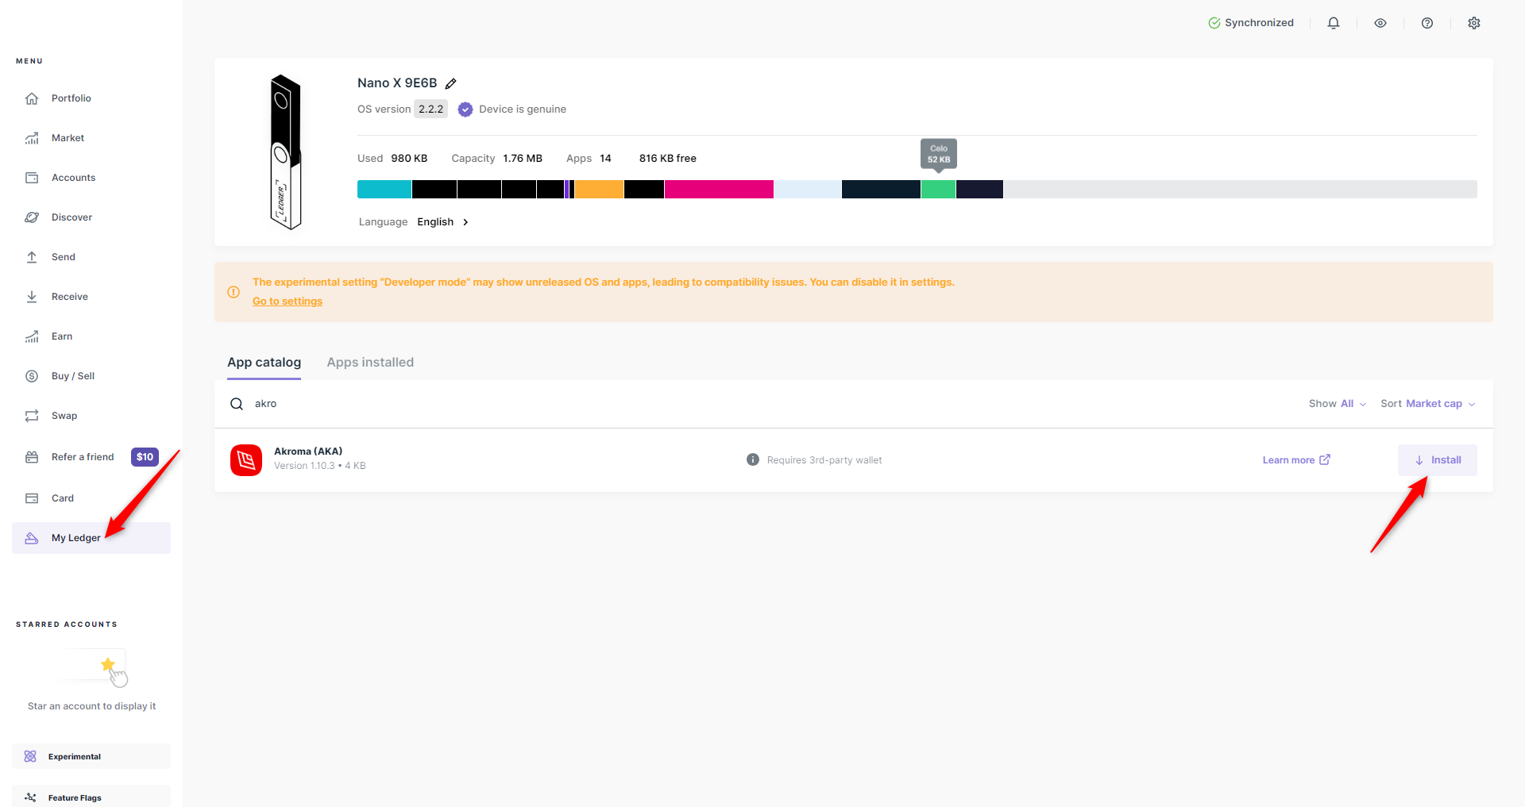Open My Ledger menu item
The image size is (1525, 807).
click(91, 538)
